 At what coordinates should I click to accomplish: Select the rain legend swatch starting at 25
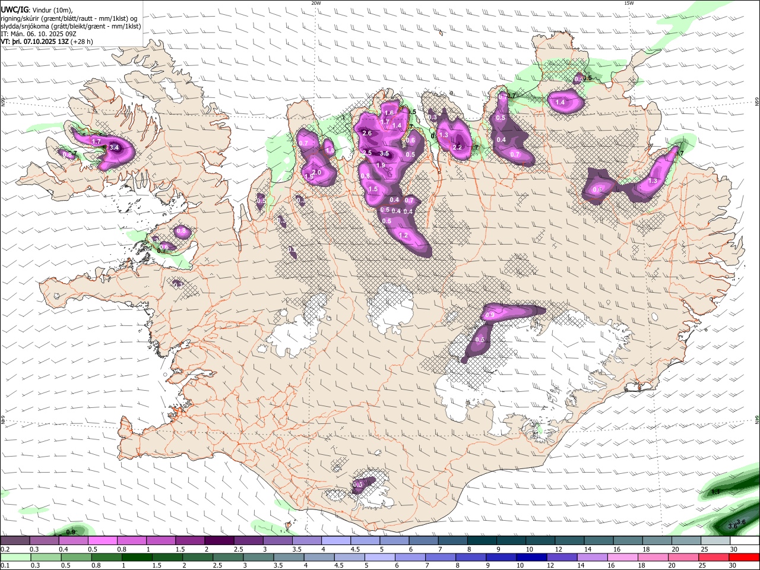pos(714,557)
